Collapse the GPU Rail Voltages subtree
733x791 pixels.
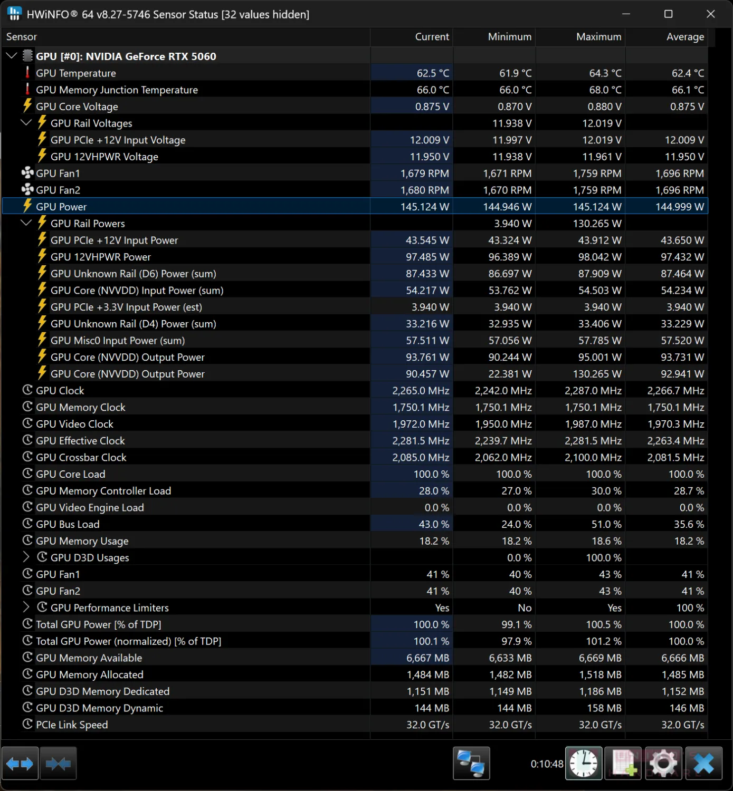[26, 123]
